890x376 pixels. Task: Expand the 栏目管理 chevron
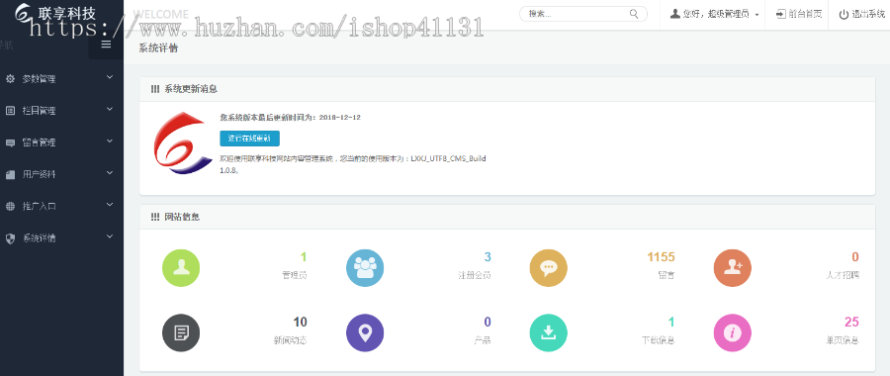(110, 109)
